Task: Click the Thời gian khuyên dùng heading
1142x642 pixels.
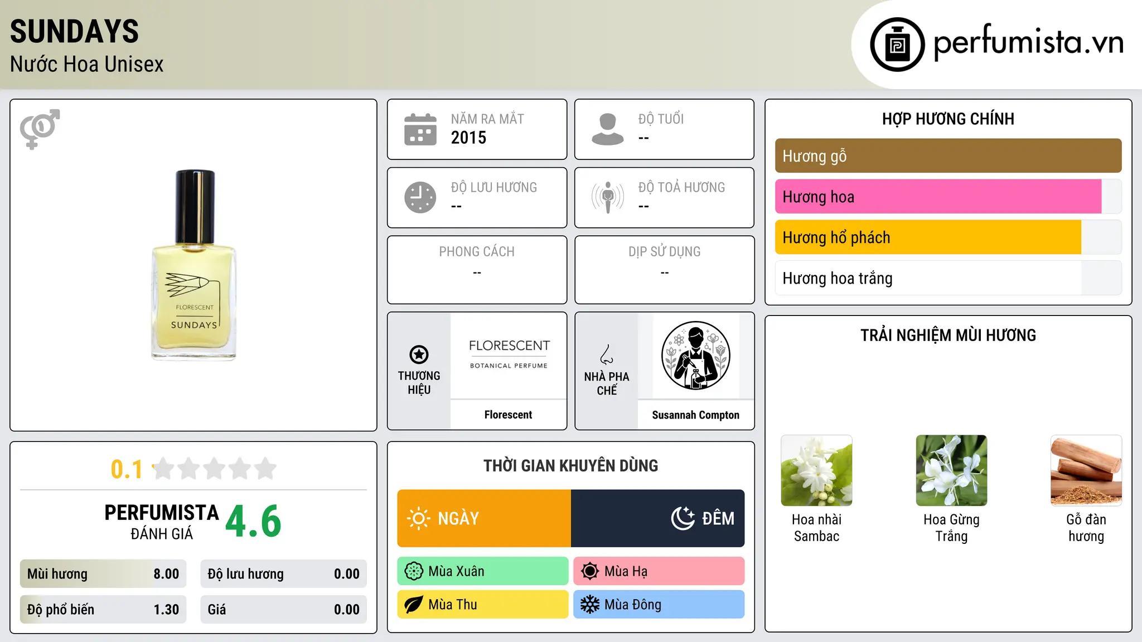Action: tap(570, 465)
